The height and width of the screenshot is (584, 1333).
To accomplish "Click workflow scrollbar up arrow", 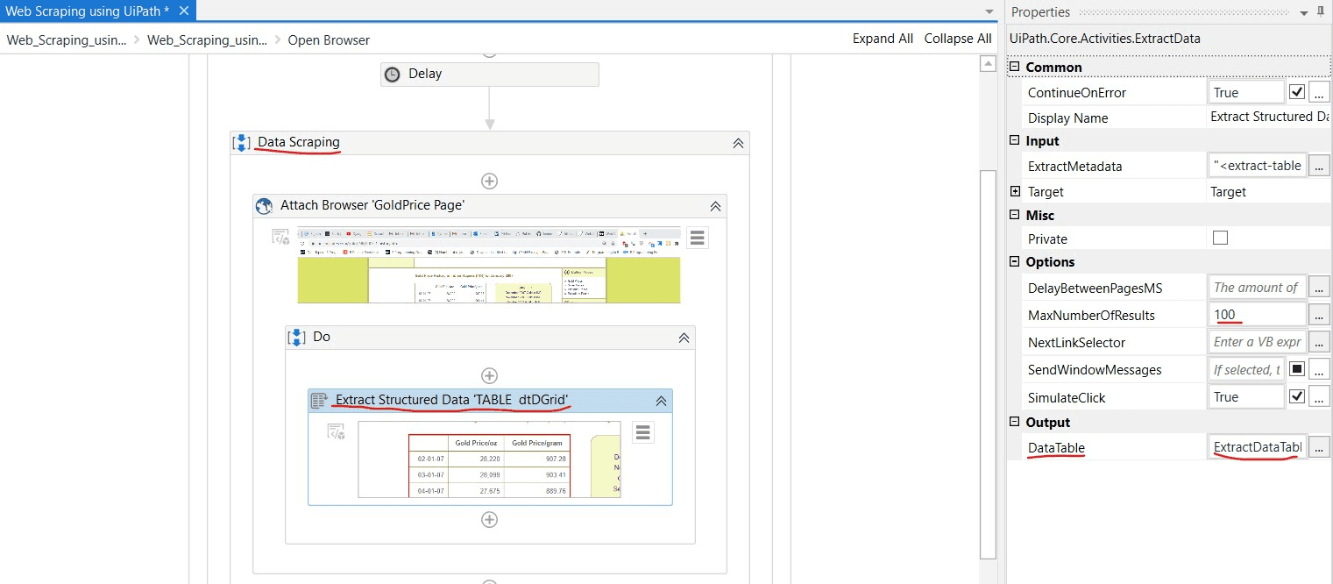I will point(988,64).
